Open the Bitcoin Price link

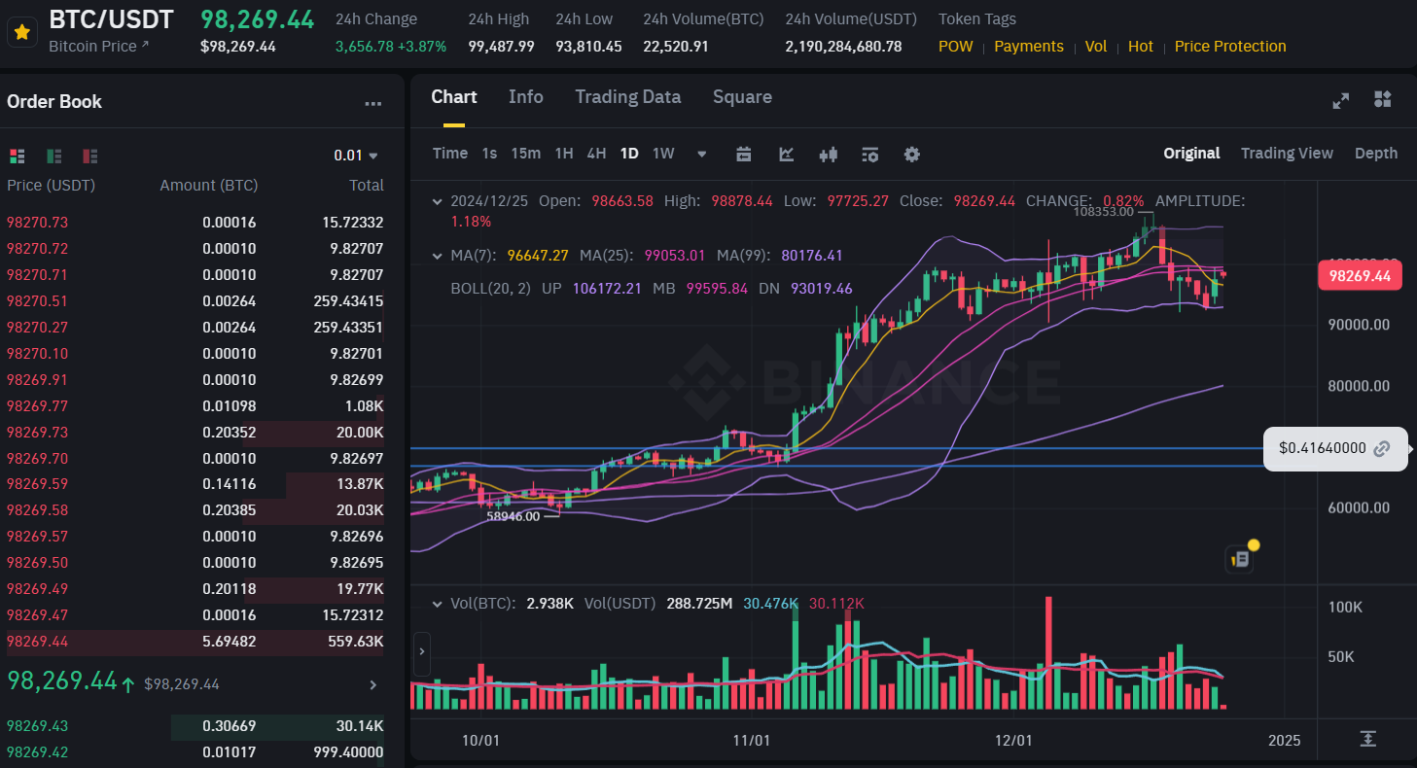coord(99,46)
